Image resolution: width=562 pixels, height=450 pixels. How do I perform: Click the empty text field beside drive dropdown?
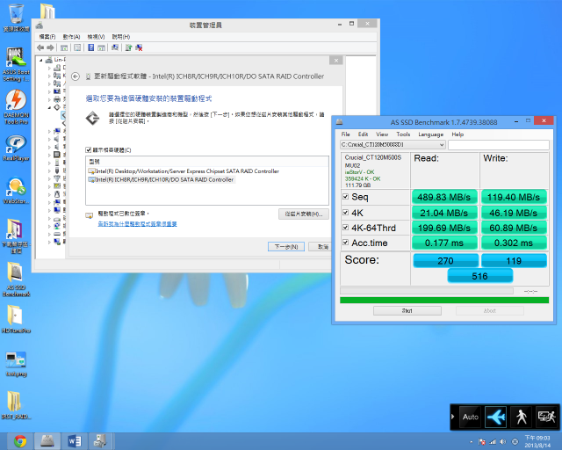tap(499, 145)
